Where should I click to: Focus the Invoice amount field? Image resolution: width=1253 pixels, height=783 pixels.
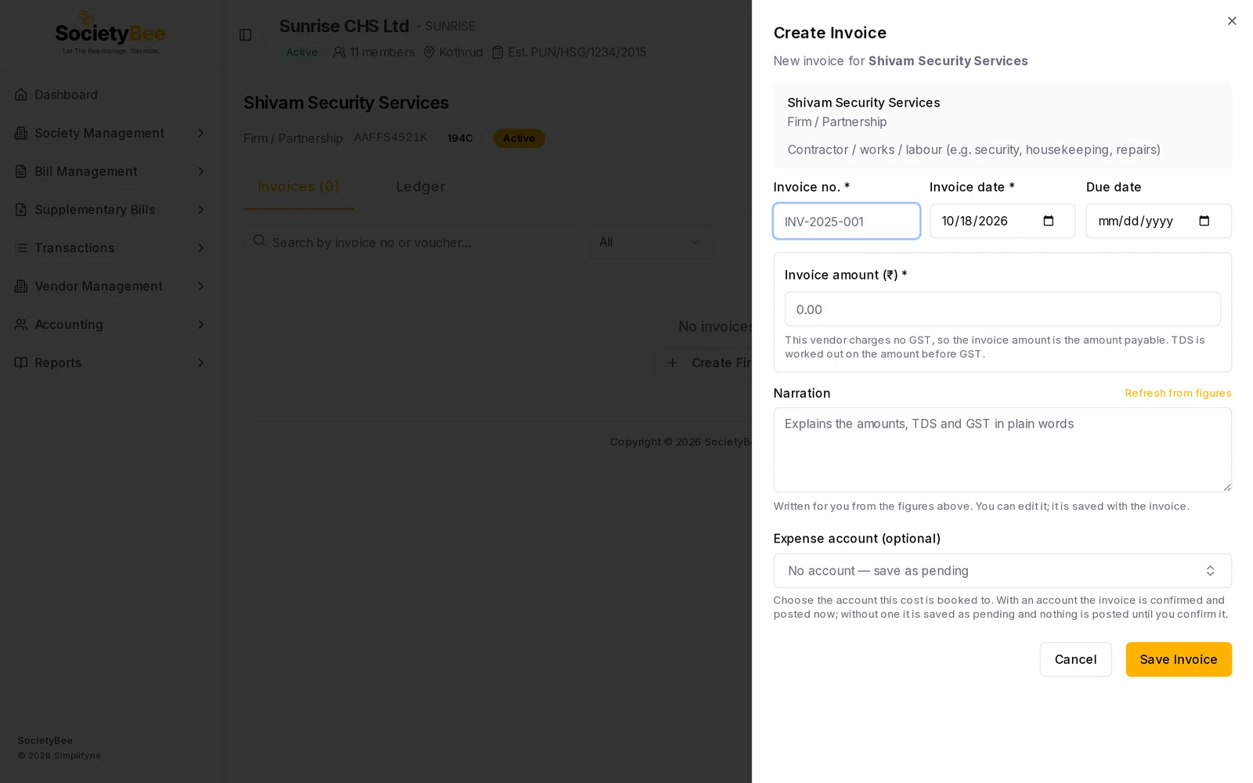(x=1002, y=309)
